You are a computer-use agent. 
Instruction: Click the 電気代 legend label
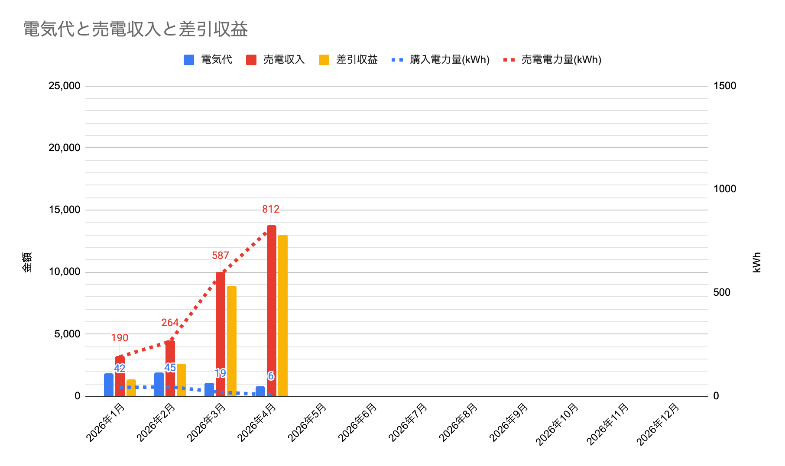217,60
